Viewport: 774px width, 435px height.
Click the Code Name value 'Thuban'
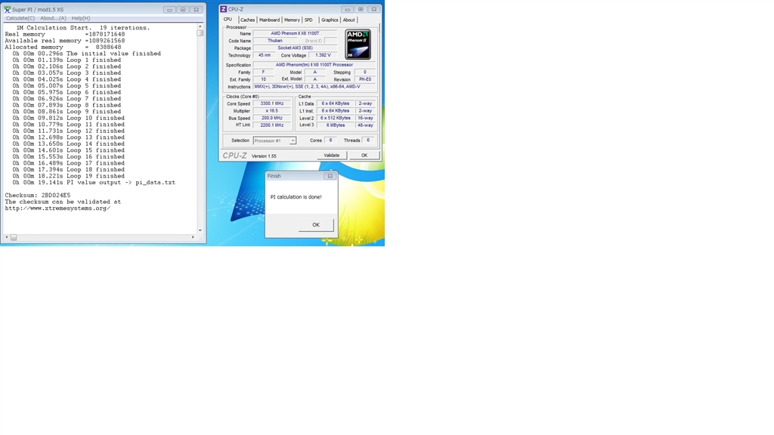(x=275, y=41)
